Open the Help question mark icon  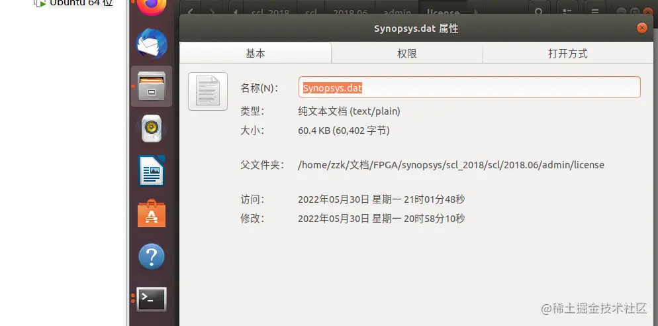(152, 256)
